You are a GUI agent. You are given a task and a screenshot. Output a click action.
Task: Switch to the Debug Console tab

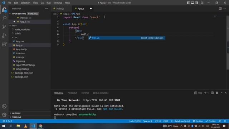[x=101, y=93]
